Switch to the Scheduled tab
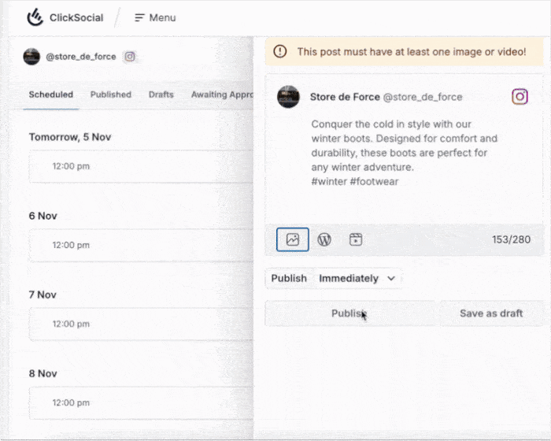This screenshot has width=551, height=441. tap(51, 94)
